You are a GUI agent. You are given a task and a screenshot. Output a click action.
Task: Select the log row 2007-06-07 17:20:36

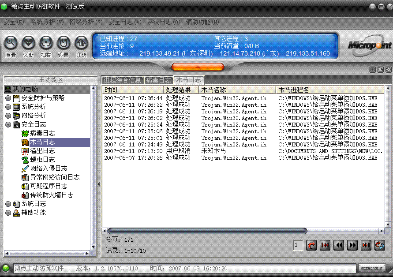[x=243, y=157]
